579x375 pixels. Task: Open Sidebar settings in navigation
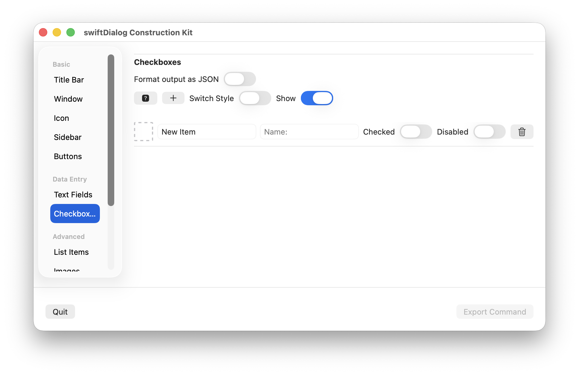(68, 137)
